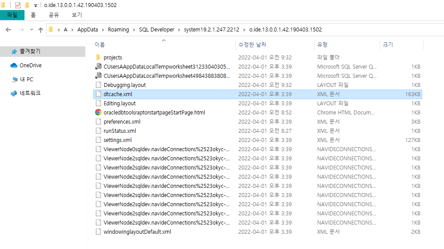Image resolution: width=444 pixels, height=249 pixels.
Task: Select preferences.xml file icon
Action: 98,121
